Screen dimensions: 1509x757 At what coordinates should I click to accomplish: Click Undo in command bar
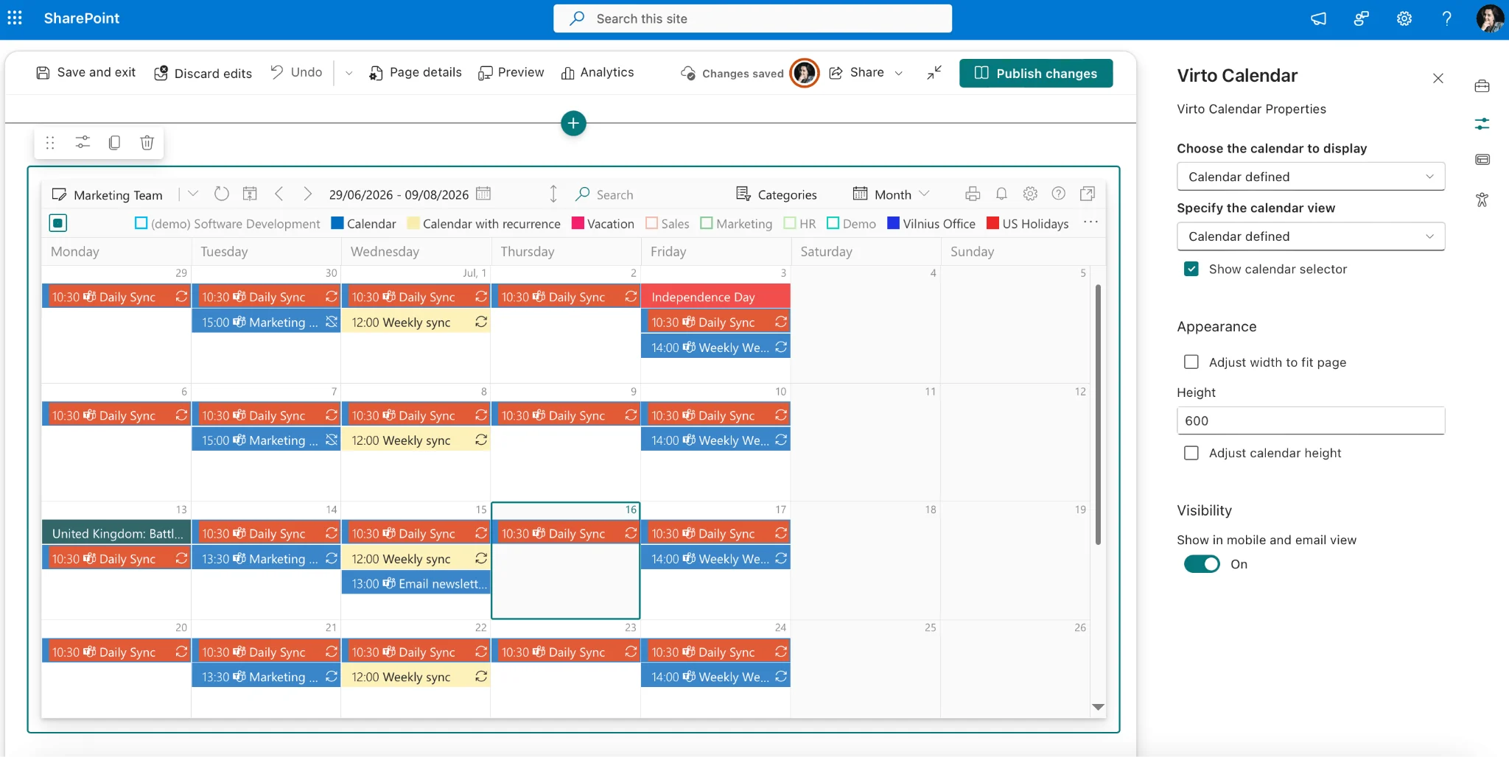(x=296, y=72)
